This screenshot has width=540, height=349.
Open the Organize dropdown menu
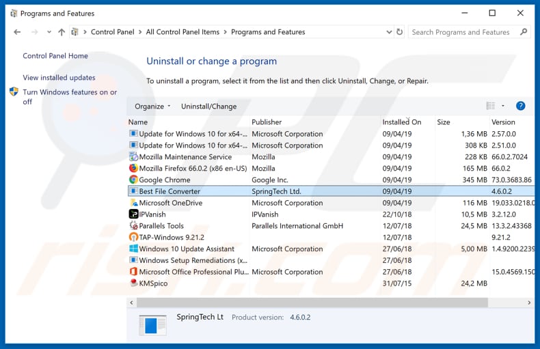(152, 107)
